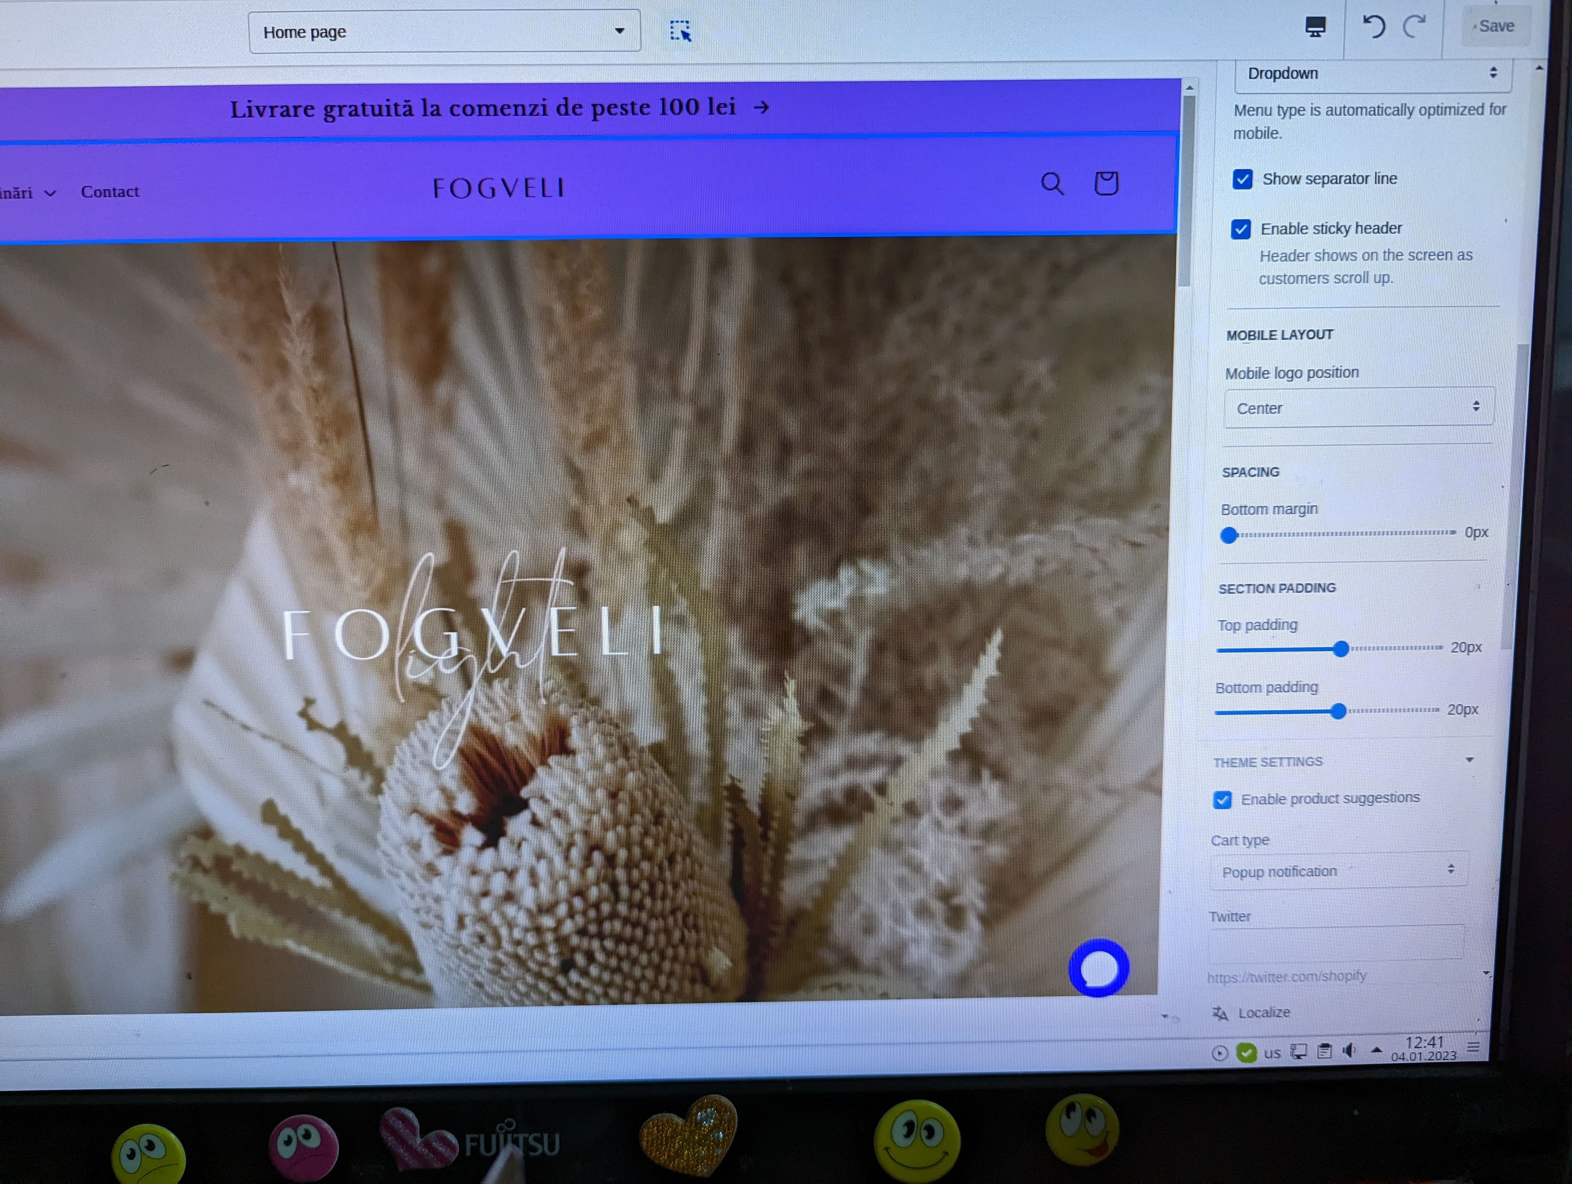Click the redo arrow icon

1414,27
